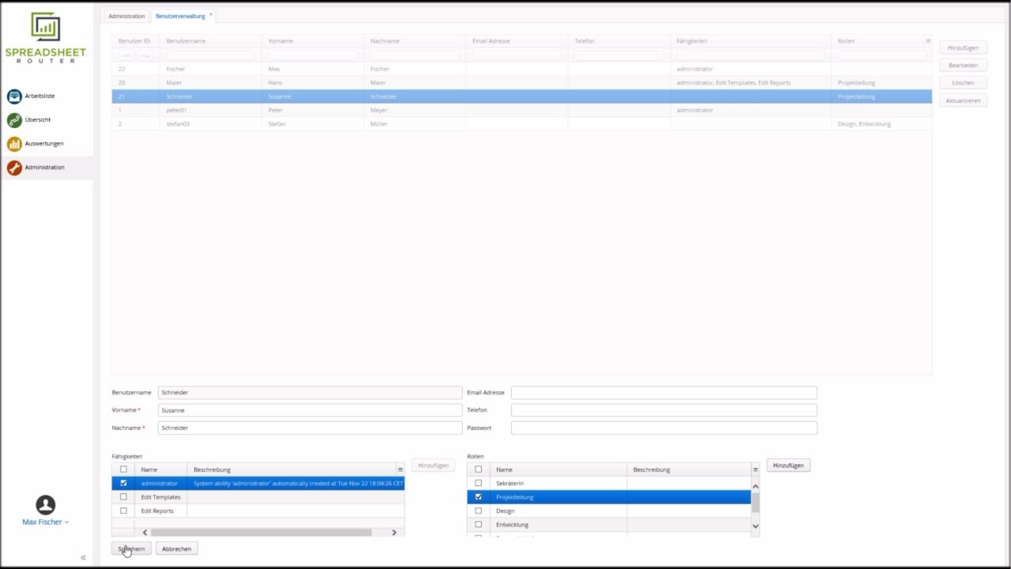This screenshot has width=1011, height=569.
Task: Open the Auswertungen chart icon
Action: (14, 144)
